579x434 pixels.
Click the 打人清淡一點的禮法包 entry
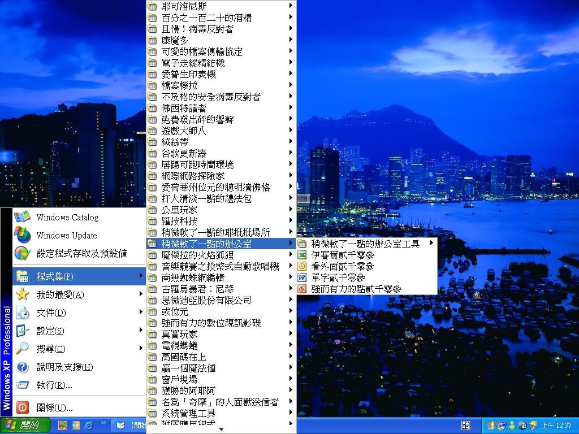pyautogui.click(x=221, y=198)
